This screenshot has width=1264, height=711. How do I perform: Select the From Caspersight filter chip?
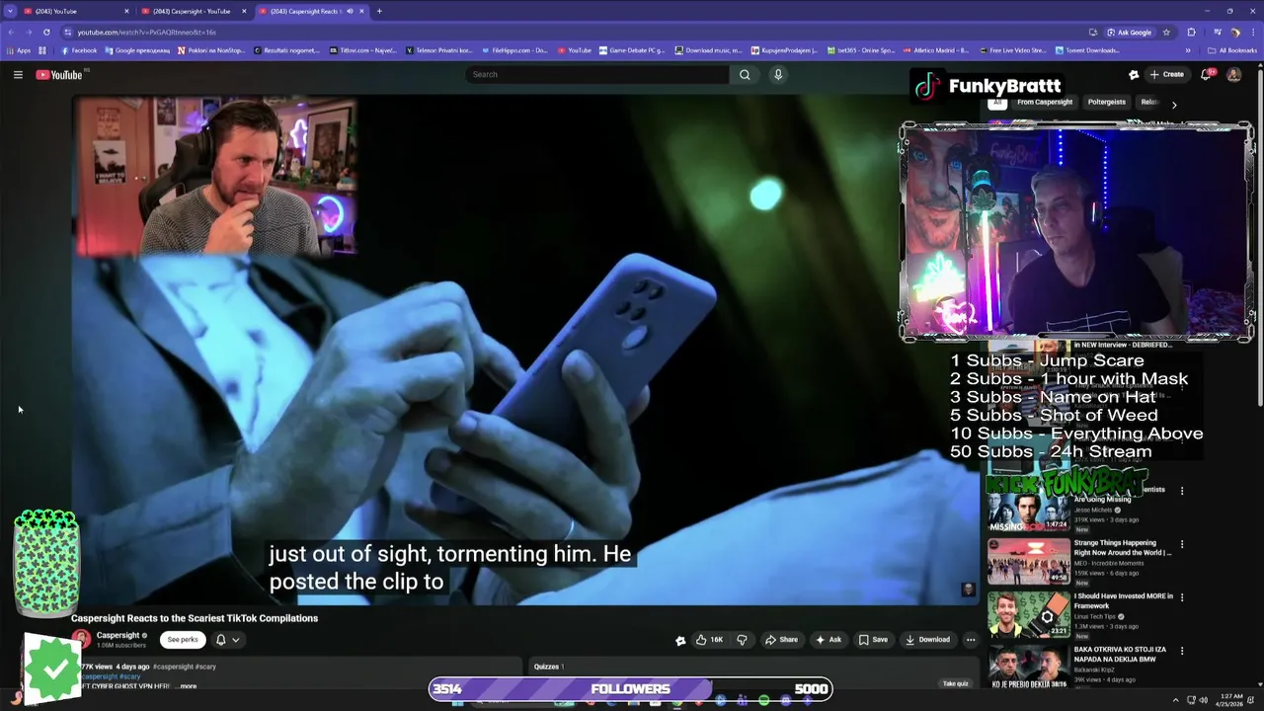[1045, 102]
